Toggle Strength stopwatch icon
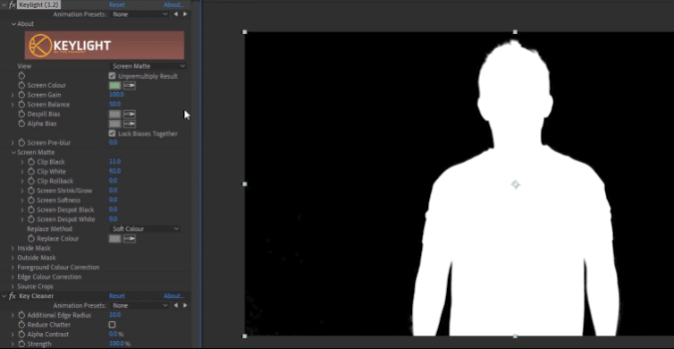 point(21,344)
